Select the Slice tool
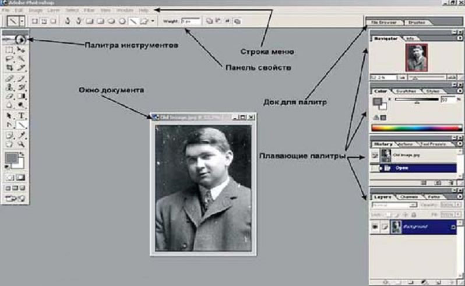465x286 pixels. (x=21, y=68)
